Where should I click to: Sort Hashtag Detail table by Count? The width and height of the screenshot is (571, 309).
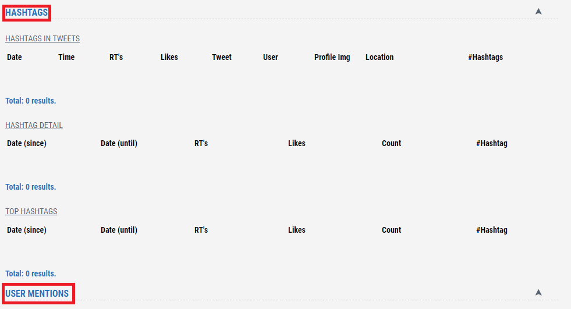tap(391, 143)
